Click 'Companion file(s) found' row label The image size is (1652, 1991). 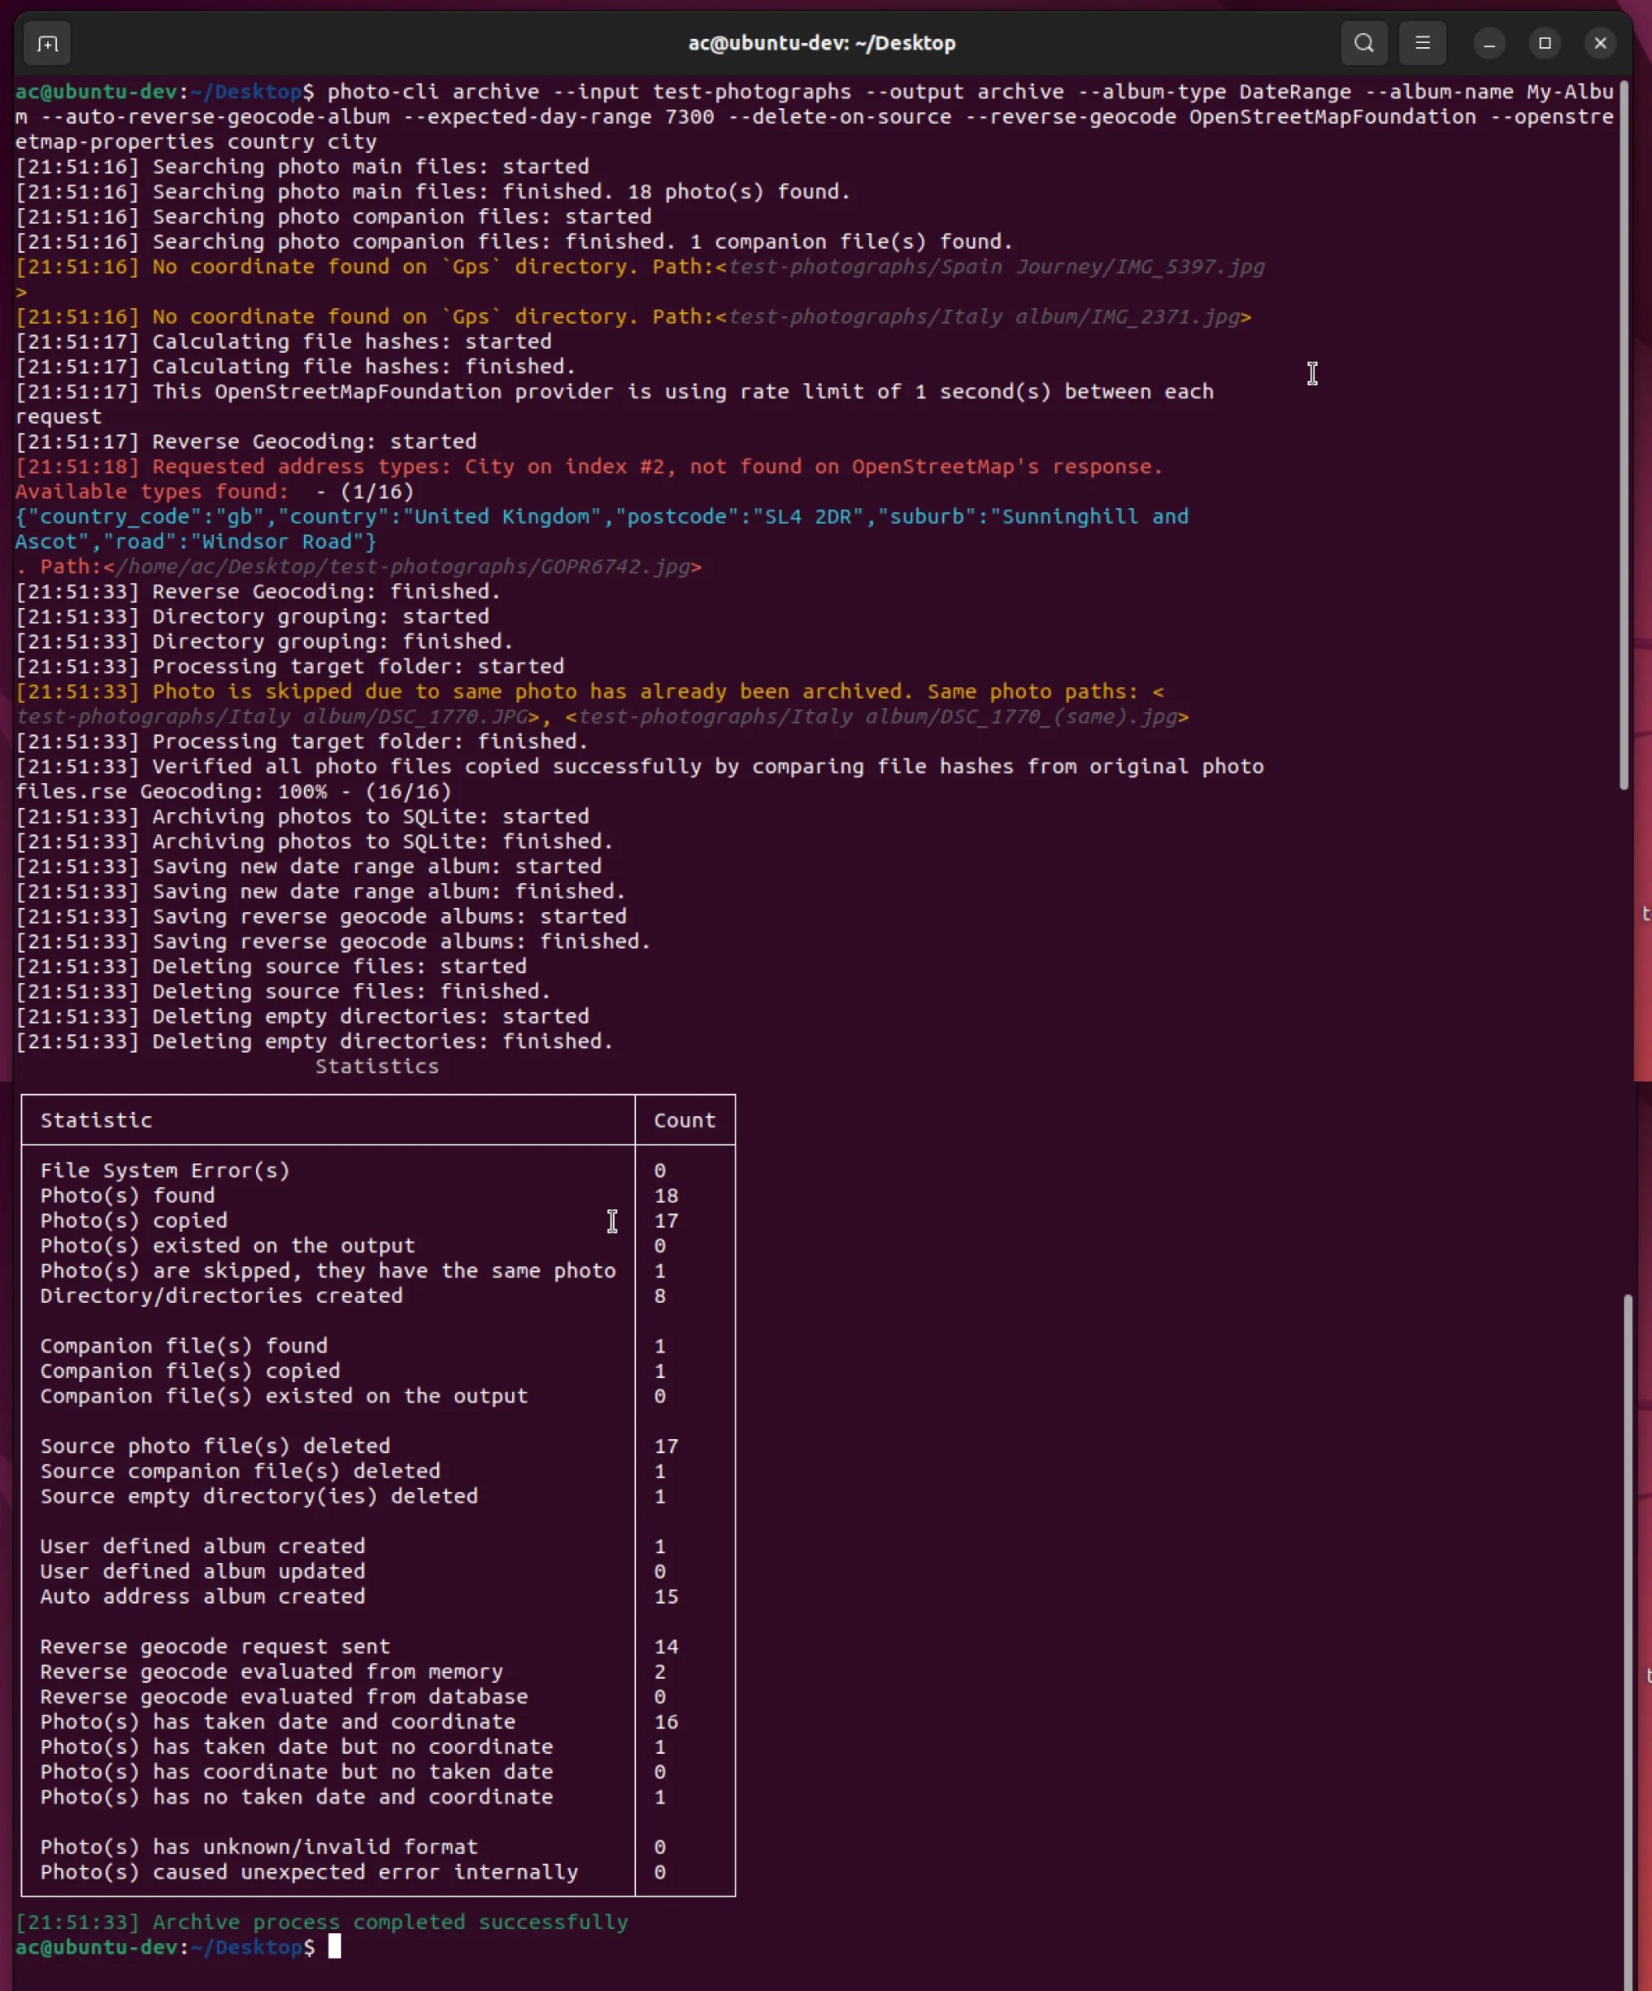(x=184, y=1347)
